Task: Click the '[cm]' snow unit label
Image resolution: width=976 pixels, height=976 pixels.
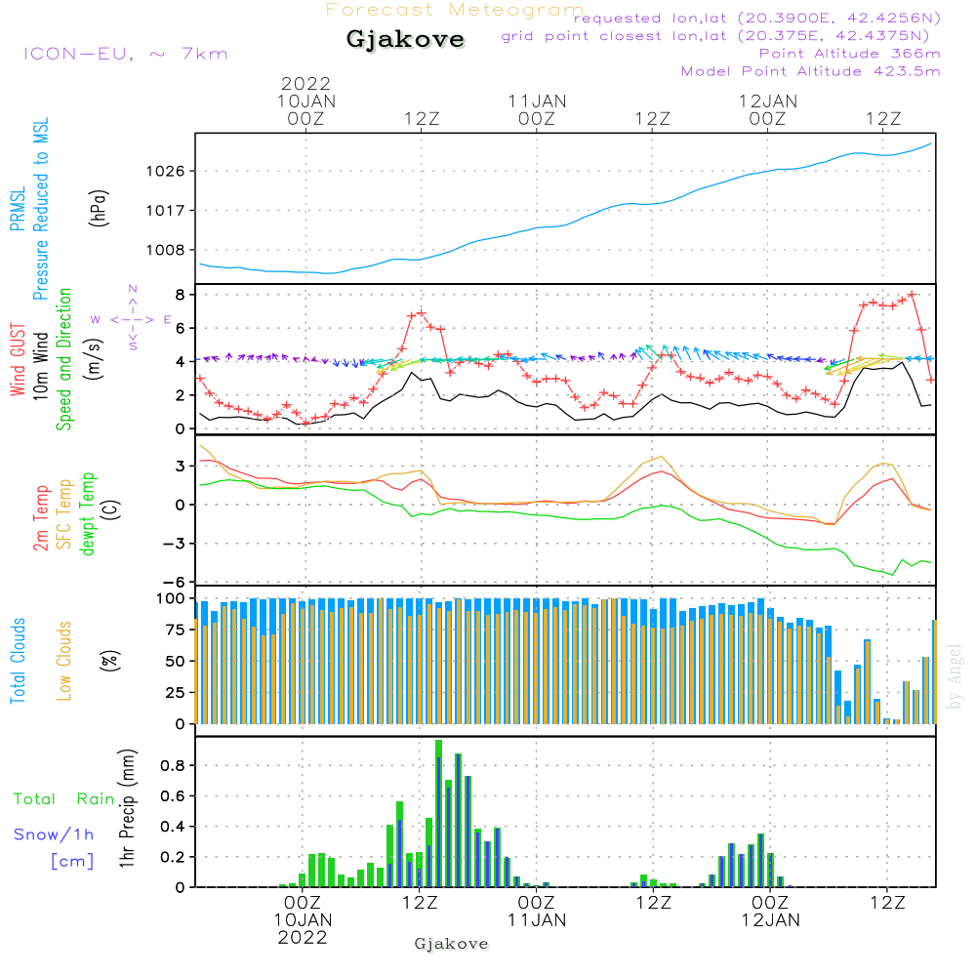Action: tap(72, 861)
